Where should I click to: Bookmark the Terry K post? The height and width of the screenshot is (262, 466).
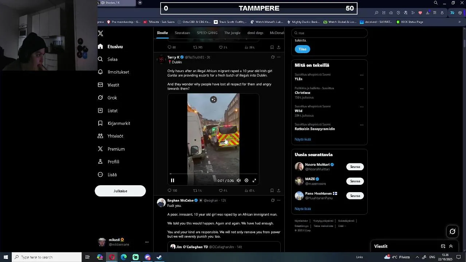[272, 190]
